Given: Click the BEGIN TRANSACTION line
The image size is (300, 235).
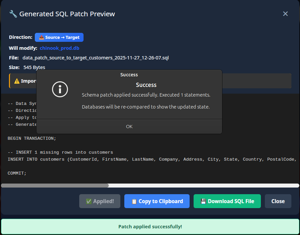Looking at the screenshot, I should (32, 138).
